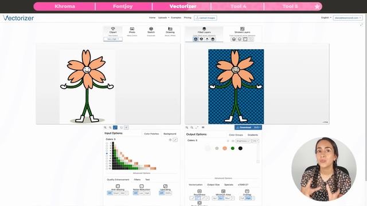Viewport: 367px width, 206px height.
Task: Click the Download button
Action: coord(244,128)
